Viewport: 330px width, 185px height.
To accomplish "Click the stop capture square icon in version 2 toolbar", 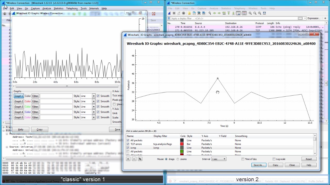I will point(174,13).
